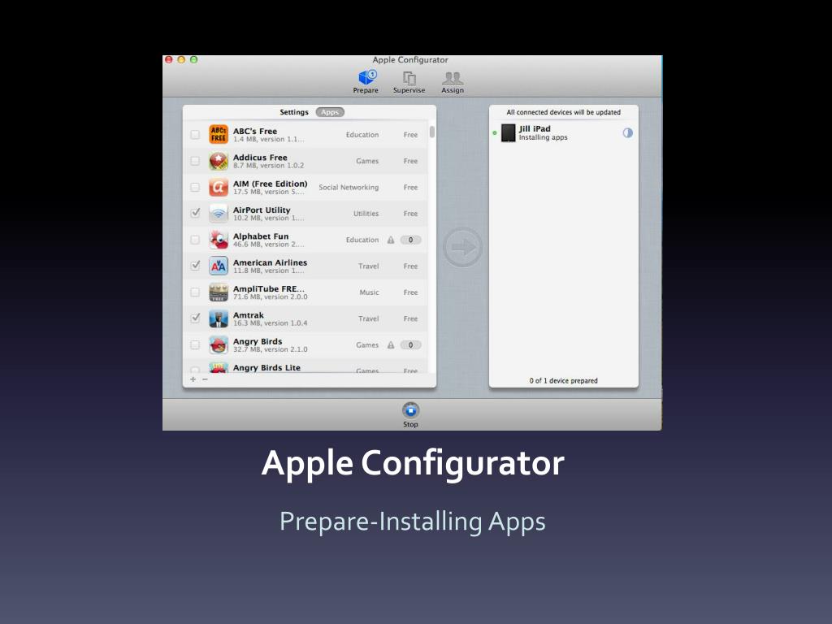The height and width of the screenshot is (624, 832).
Task: Uncheck the American Airlines checkbox
Action: click(x=195, y=266)
